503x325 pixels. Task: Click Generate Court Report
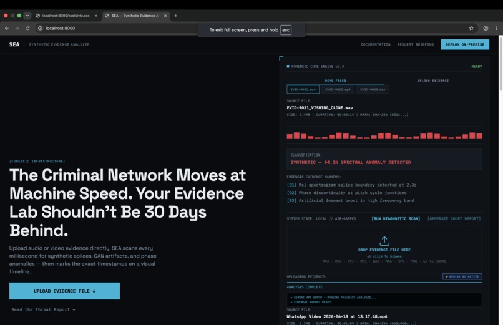point(454,218)
